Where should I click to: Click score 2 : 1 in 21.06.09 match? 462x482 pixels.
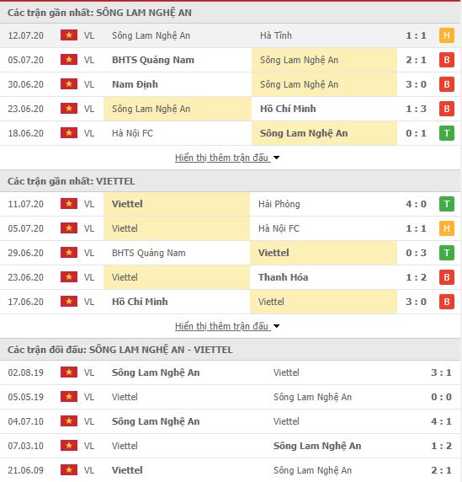441,470
